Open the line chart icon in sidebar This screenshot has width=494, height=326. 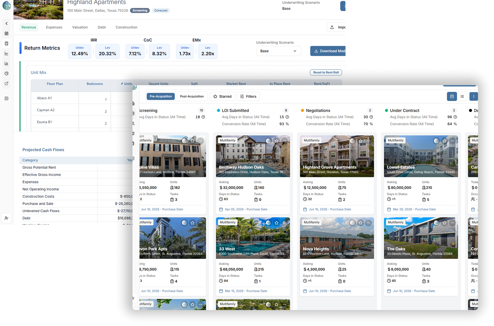6,53
